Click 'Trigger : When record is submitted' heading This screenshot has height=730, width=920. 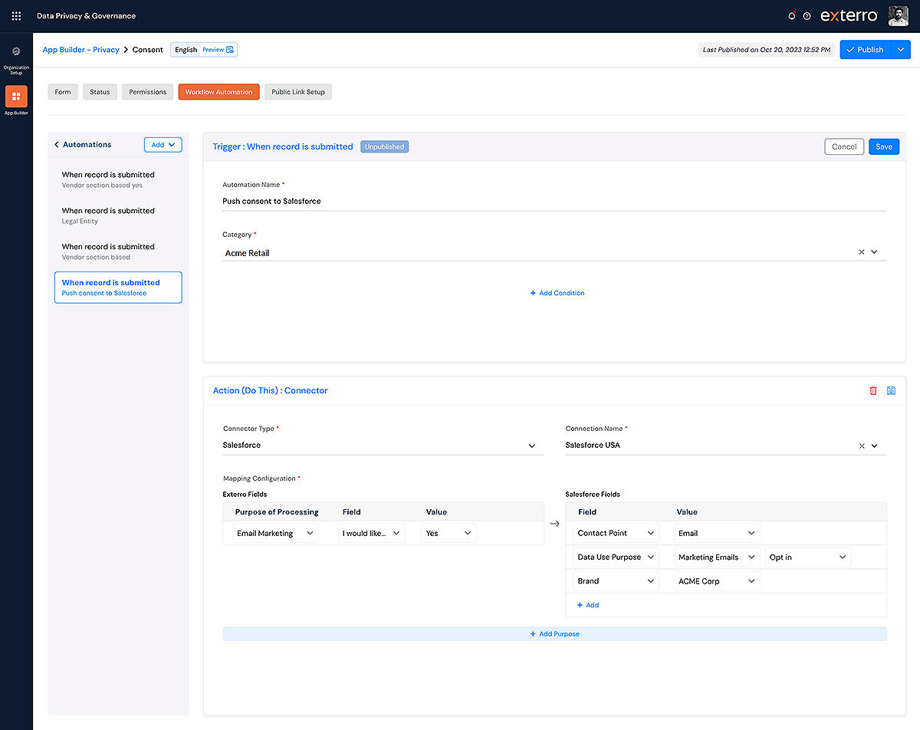[283, 146]
